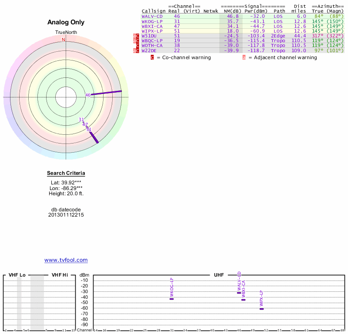The height and width of the screenshot is (334, 348).
Task: Click the red co-channel warning legend icon
Action: [x=152, y=57]
